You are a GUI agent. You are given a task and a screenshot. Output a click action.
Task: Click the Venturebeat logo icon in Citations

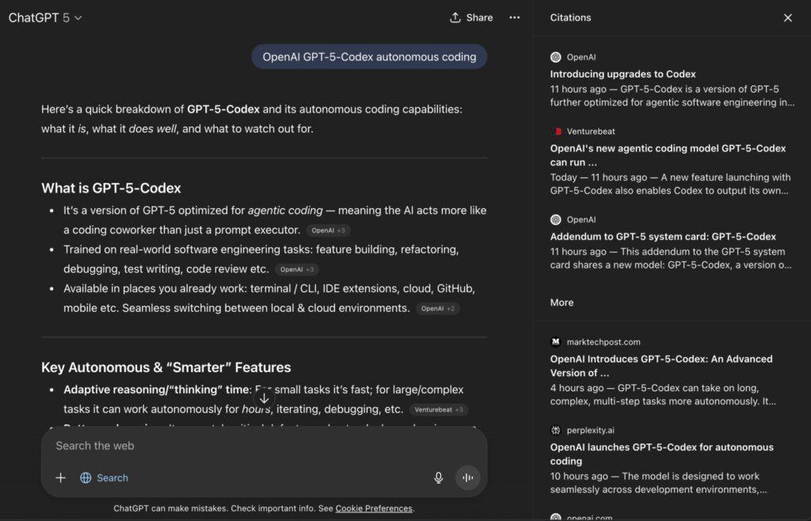point(556,131)
